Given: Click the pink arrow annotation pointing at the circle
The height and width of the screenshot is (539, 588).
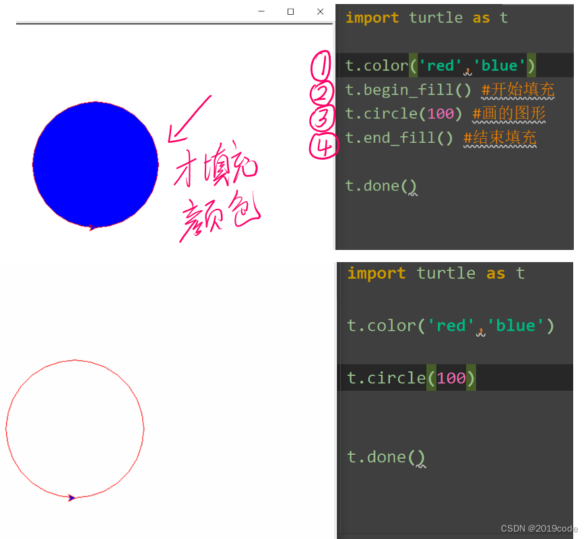Looking at the screenshot, I should [189, 118].
